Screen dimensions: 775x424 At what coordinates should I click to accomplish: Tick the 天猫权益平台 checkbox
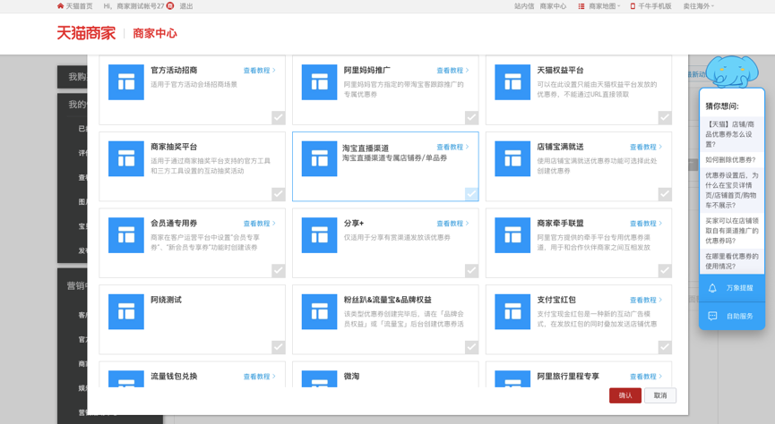click(x=665, y=117)
